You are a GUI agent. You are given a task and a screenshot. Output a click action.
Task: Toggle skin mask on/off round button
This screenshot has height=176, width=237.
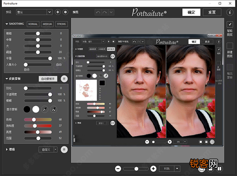64,79
